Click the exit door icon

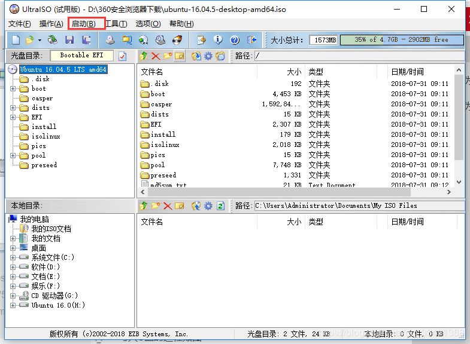point(251,40)
